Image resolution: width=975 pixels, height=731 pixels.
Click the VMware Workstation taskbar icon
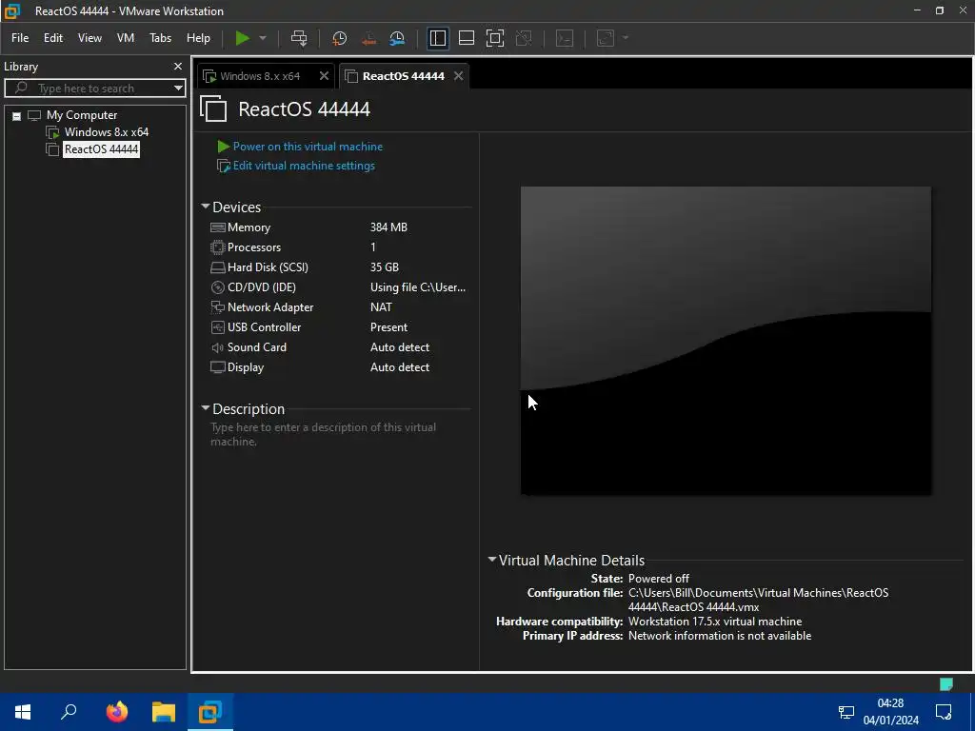(210, 712)
